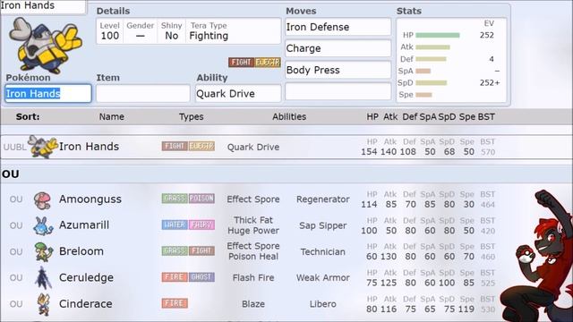Click the empty Item input field
573x322 pixels.
(x=143, y=93)
